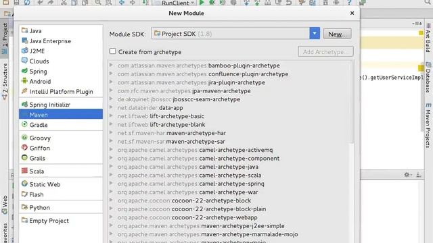Click the hide panel icon beside gear

click(419, 175)
